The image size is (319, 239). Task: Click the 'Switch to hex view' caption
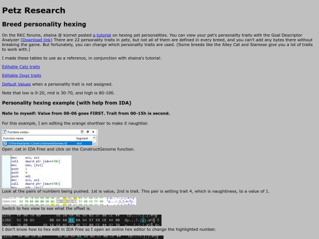[47, 208]
